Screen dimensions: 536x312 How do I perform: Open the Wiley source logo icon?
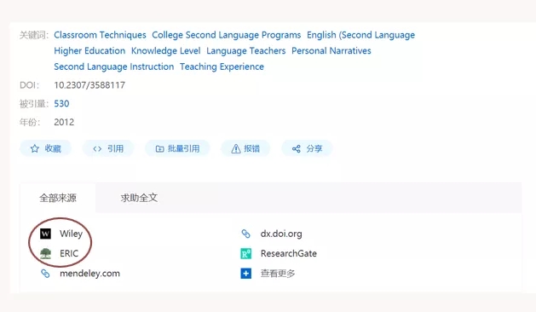(x=45, y=234)
